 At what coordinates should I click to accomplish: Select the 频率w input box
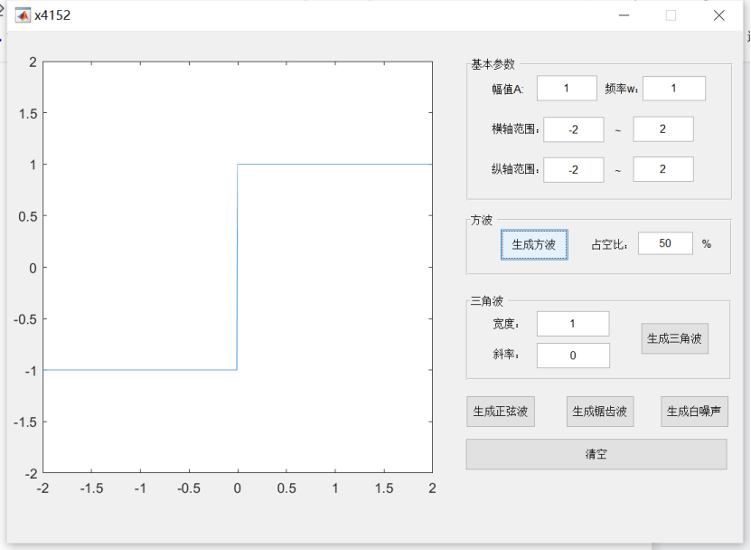(x=674, y=89)
